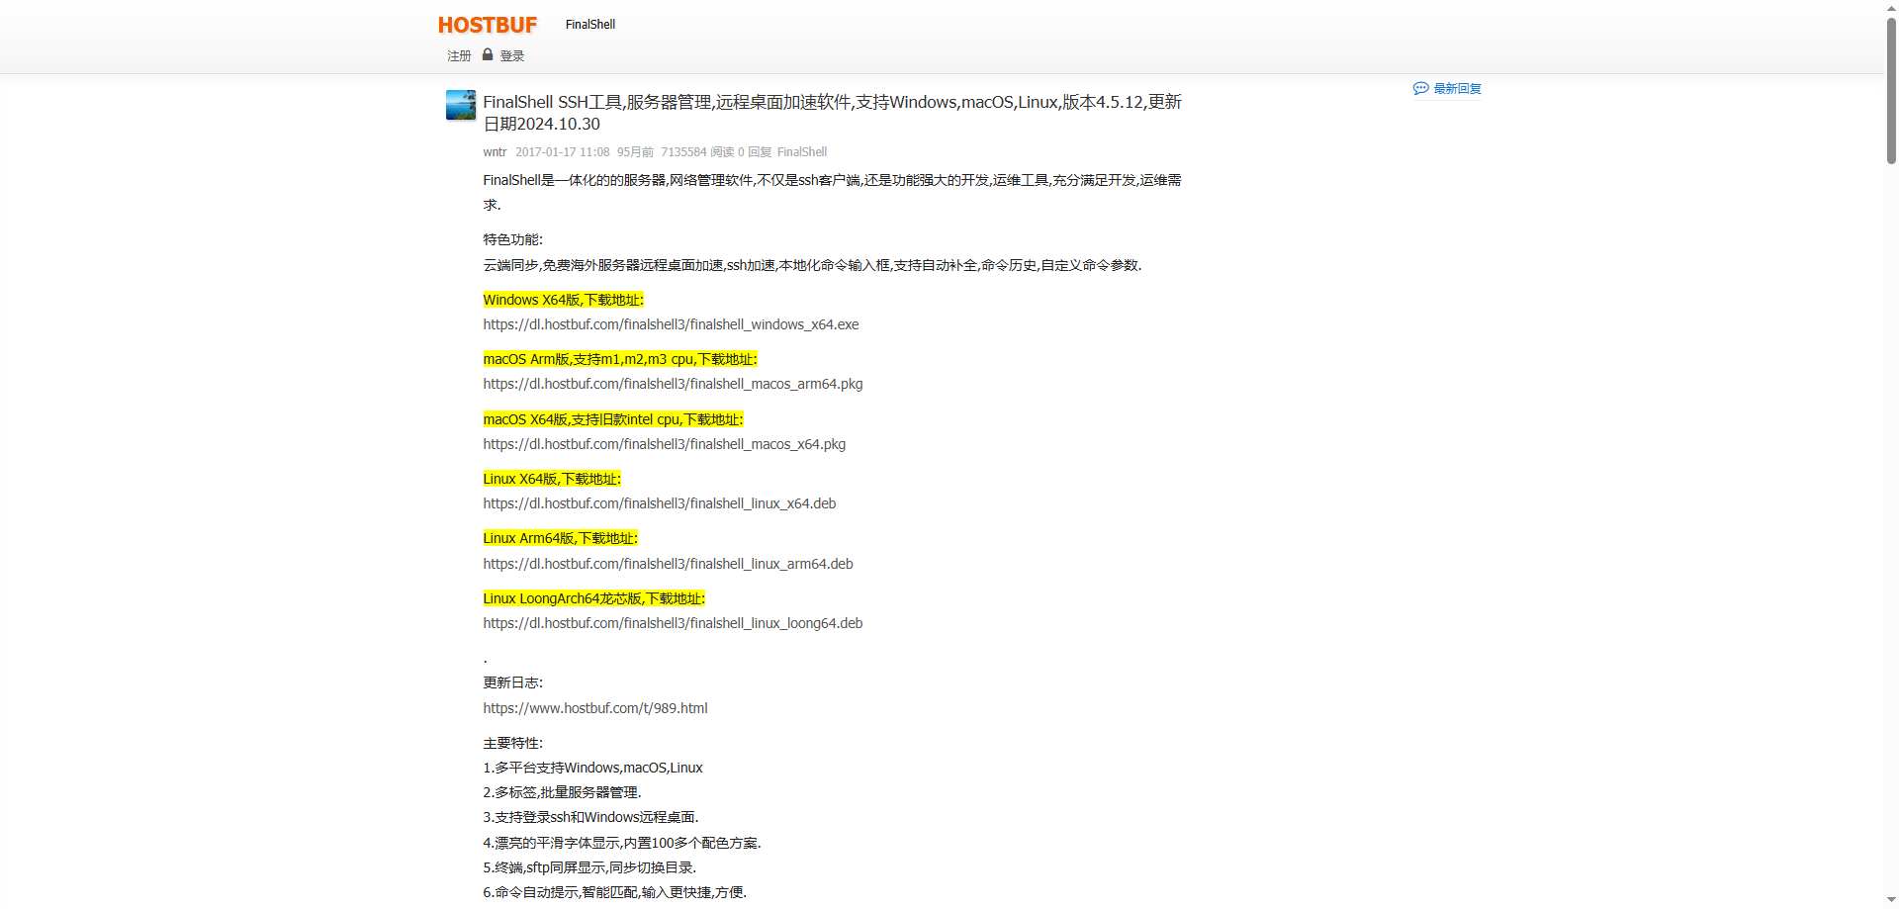Screen dimensions: 1899x909
Task: Open the 最新回复 latest replies link
Action: (1458, 89)
